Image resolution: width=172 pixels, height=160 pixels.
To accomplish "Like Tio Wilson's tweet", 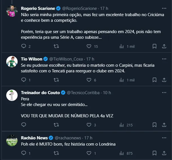I will 89,80.
